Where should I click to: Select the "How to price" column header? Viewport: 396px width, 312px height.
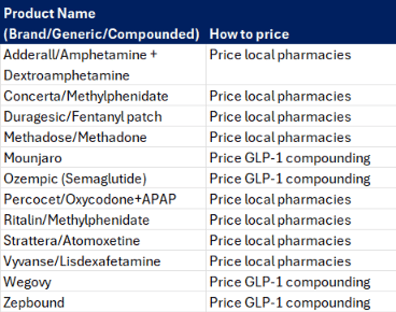point(249,34)
